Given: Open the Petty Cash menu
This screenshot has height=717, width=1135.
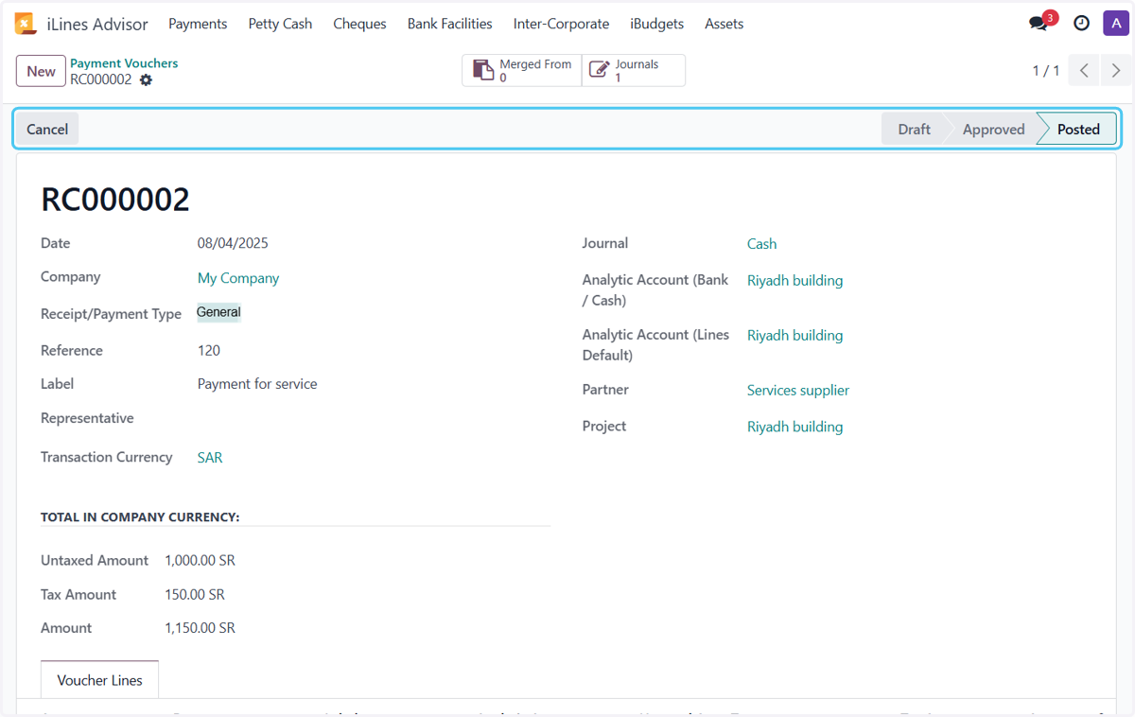Looking at the screenshot, I should point(280,24).
